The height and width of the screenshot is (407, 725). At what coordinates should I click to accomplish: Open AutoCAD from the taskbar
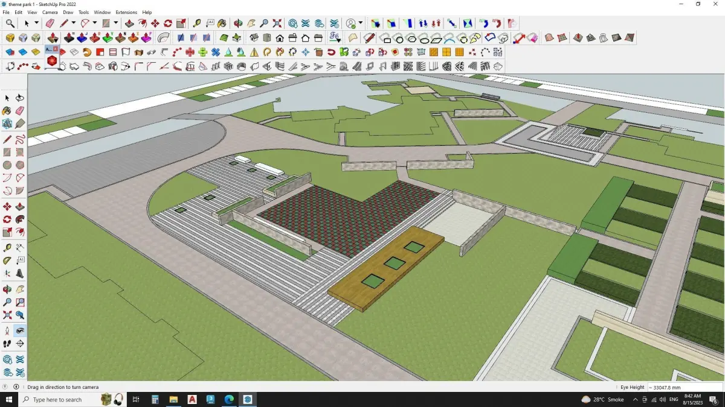[x=192, y=400]
